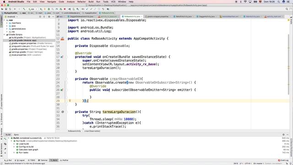Click the crearObservable breadcrumb below editor
The image size is (293, 165).
[x=92, y=131]
